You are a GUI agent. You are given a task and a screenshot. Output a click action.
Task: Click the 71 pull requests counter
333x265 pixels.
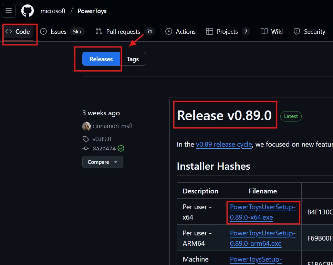point(149,32)
